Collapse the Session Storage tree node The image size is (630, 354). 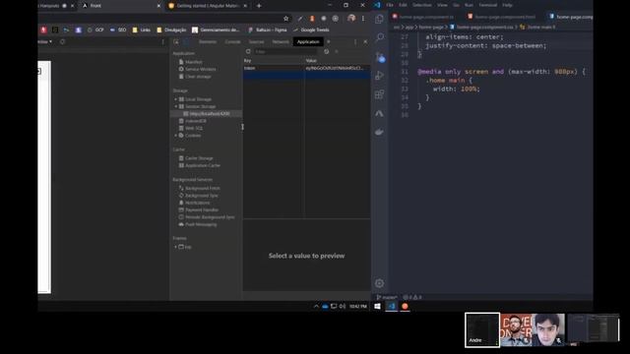point(175,106)
